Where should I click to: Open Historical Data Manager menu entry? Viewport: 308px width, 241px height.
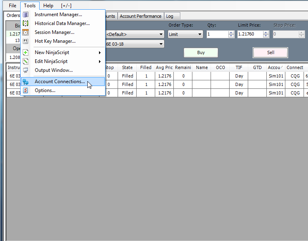click(63, 23)
